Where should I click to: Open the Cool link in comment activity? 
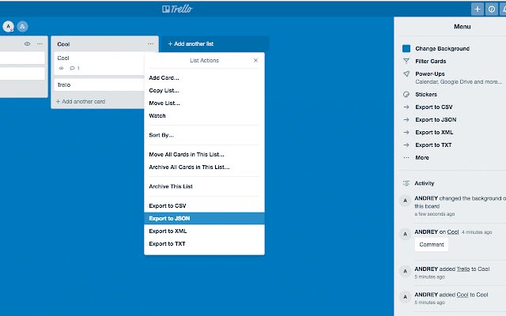pyautogui.click(x=453, y=231)
